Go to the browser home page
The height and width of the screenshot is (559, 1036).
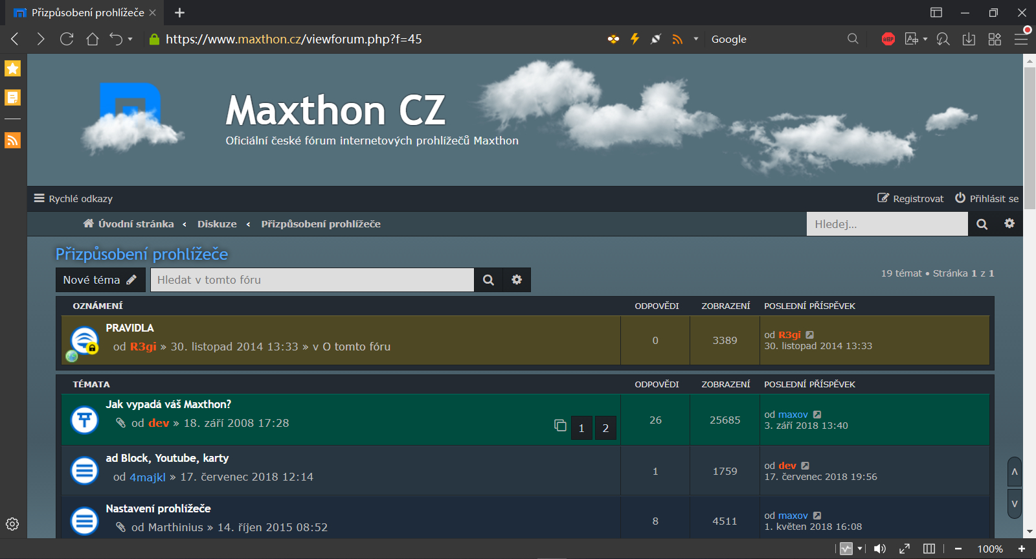93,39
